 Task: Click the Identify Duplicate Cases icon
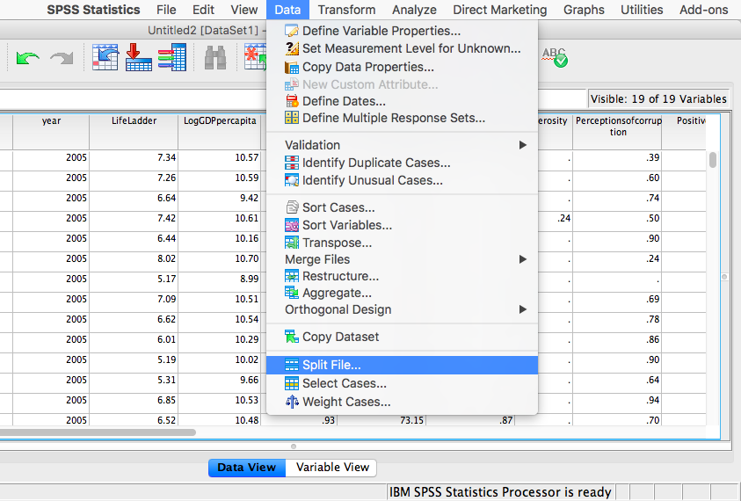pyautogui.click(x=292, y=163)
